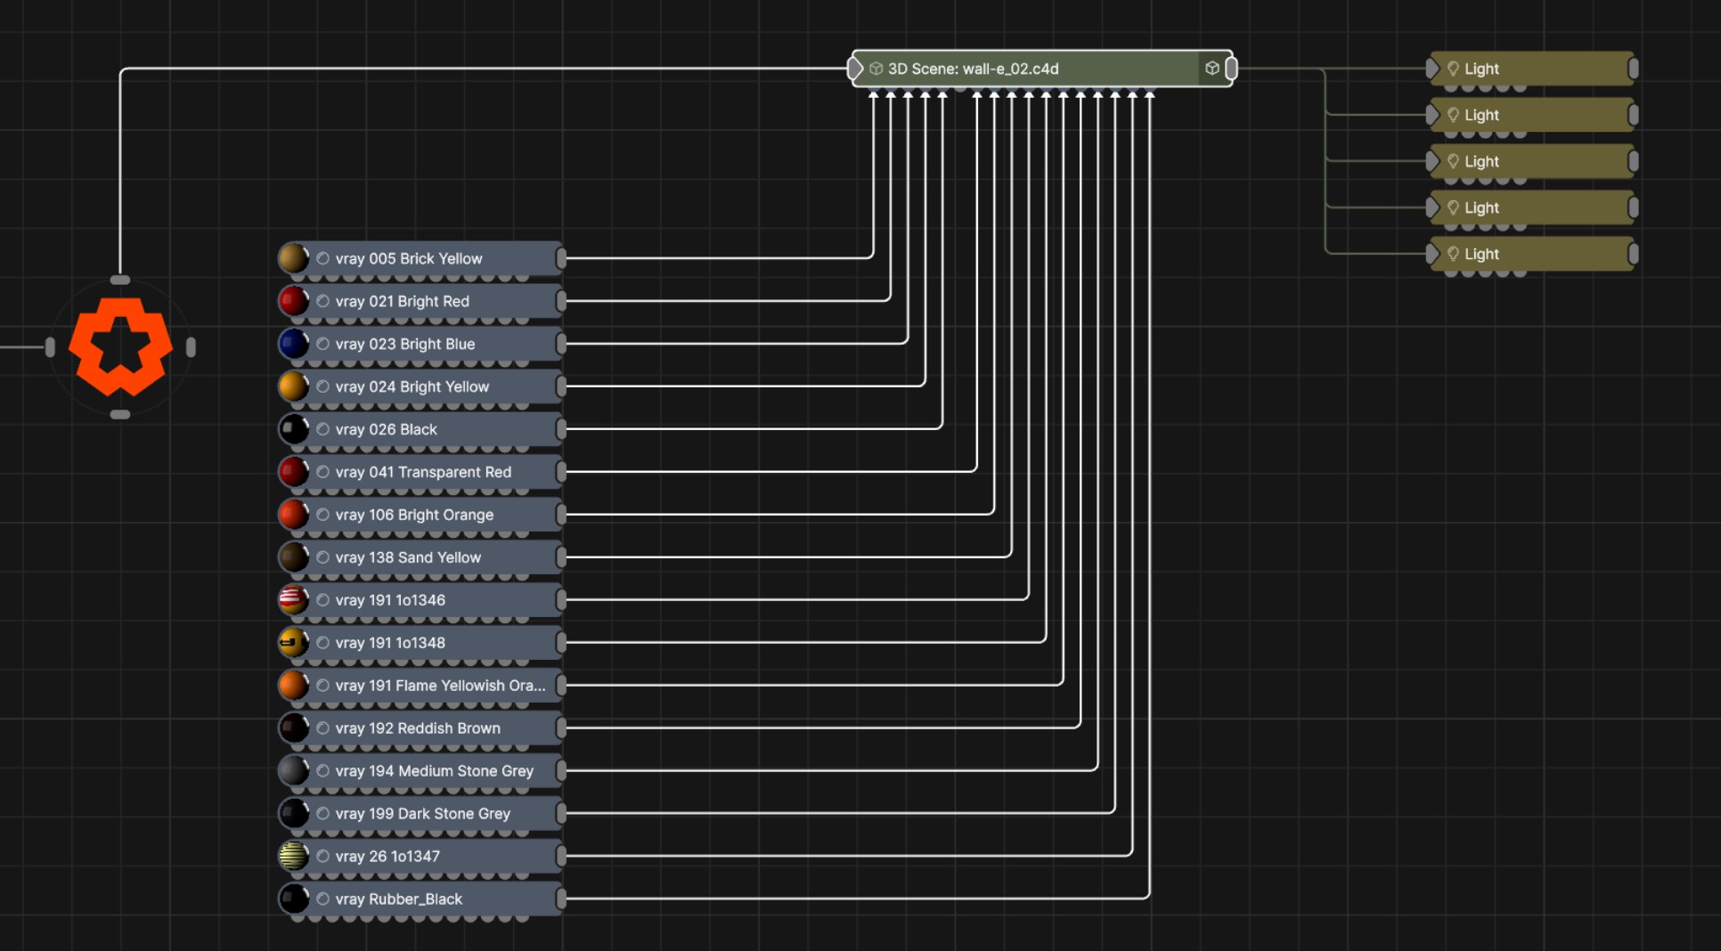The image size is (1721, 951).
Task: Select the vray 192 Reddish Brown node
Action: (x=418, y=728)
